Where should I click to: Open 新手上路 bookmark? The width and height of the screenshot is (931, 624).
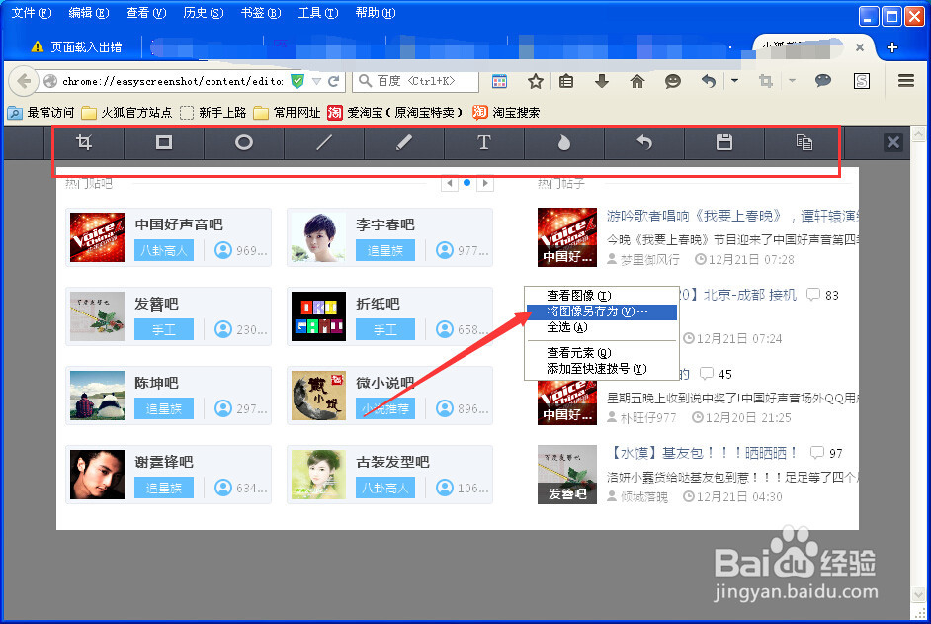[212, 113]
